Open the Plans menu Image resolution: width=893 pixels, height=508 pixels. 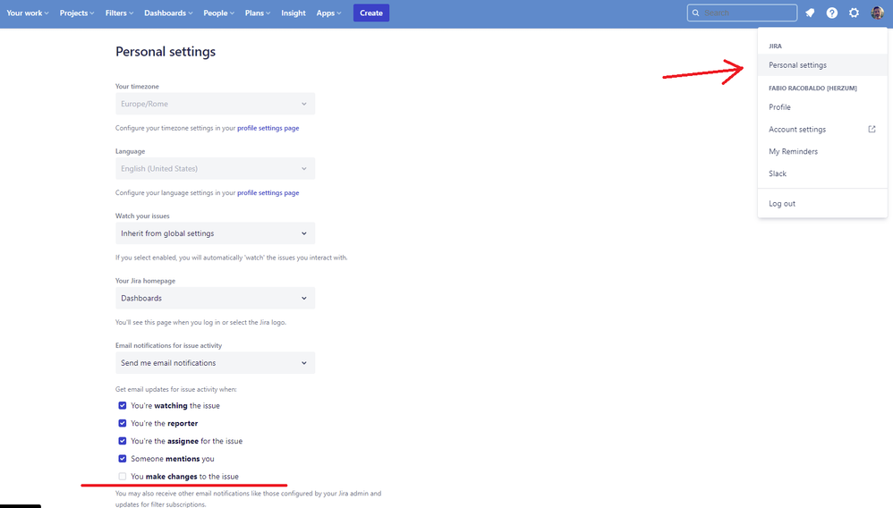258,13
